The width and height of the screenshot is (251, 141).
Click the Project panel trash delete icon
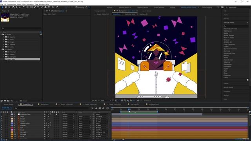click(21, 101)
